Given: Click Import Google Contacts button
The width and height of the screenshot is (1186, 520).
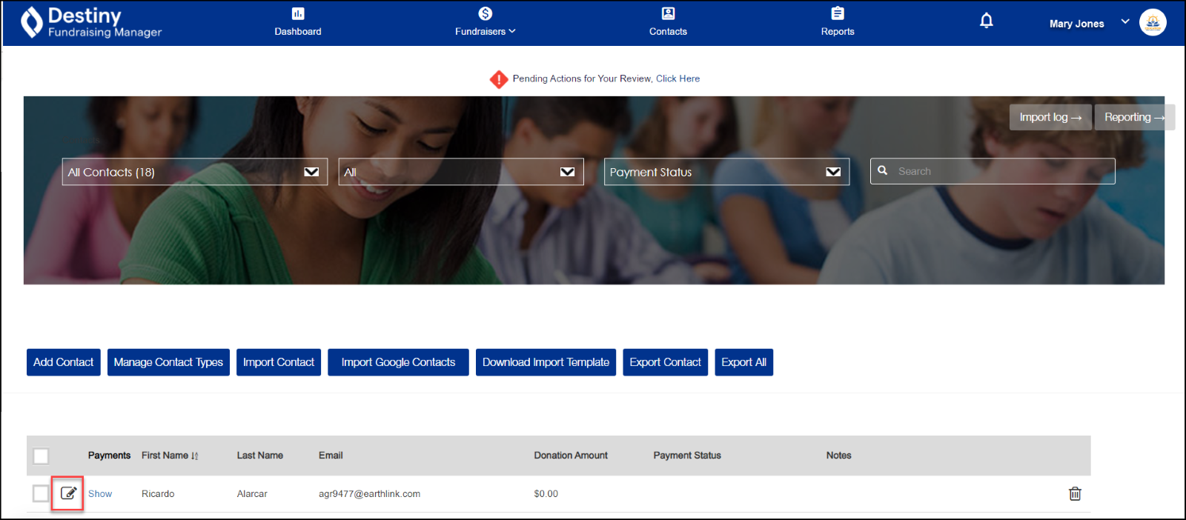Looking at the screenshot, I should pyautogui.click(x=398, y=362).
